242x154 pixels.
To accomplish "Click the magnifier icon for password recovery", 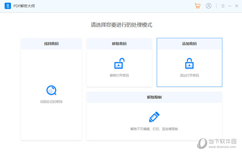I will pyautogui.click(x=51, y=90).
